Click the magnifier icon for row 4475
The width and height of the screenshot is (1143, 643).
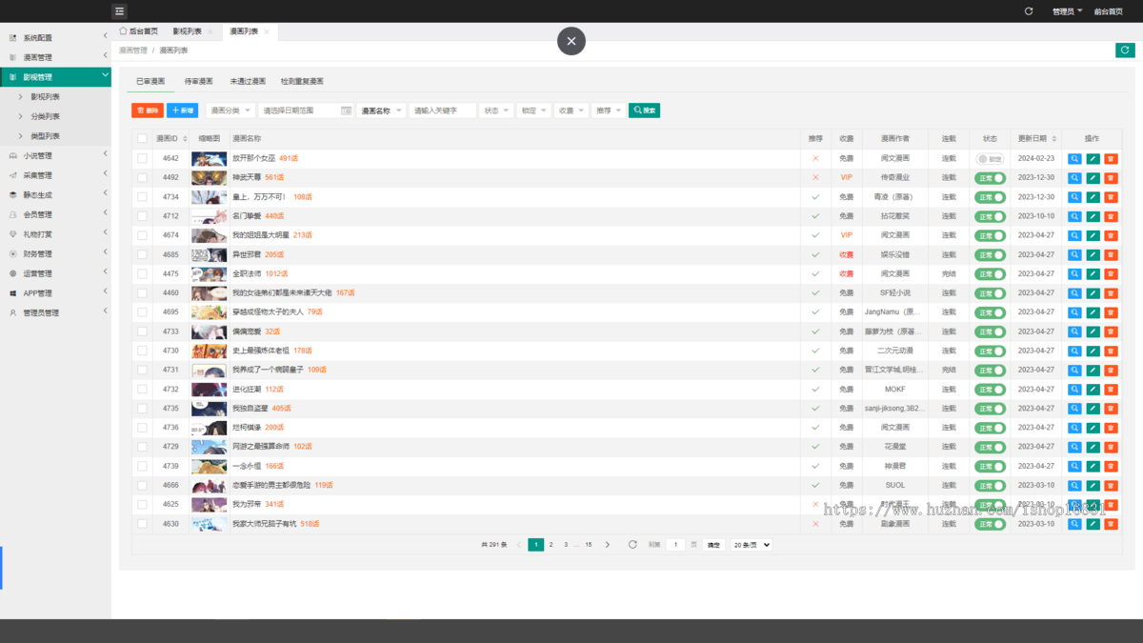tap(1074, 274)
